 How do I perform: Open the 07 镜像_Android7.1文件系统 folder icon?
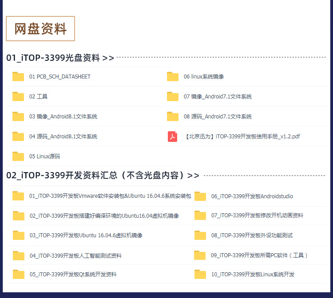click(173, 96)
